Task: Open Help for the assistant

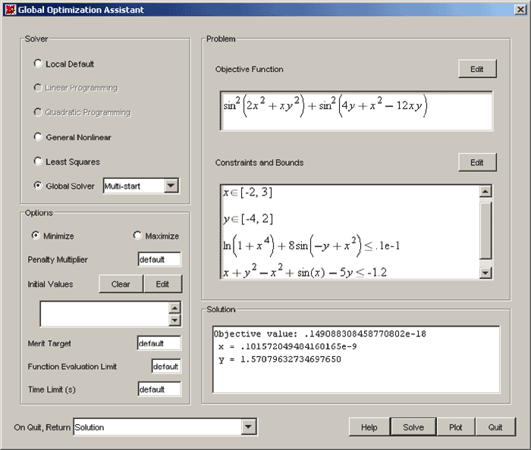Action: [x=369, y=427]
